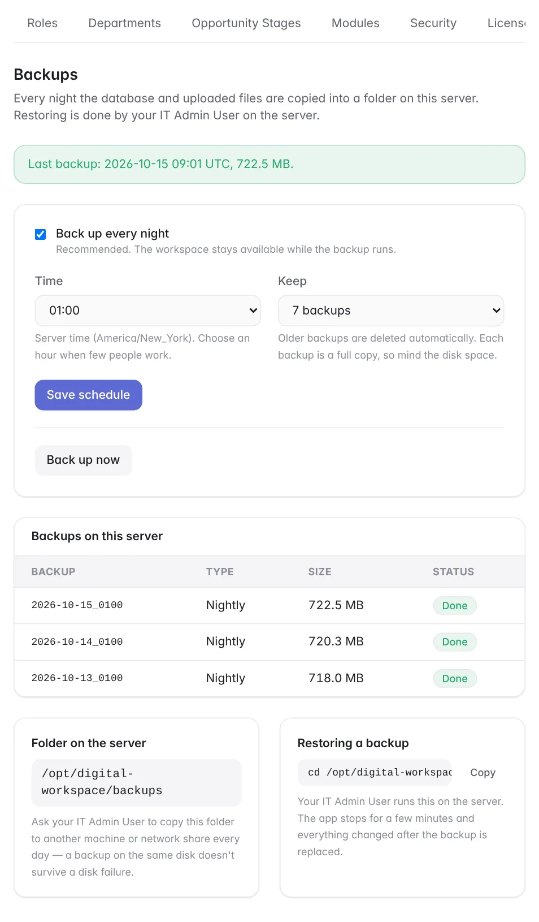
Task: Open the Roles tab
Action: (x=42, y=23)
